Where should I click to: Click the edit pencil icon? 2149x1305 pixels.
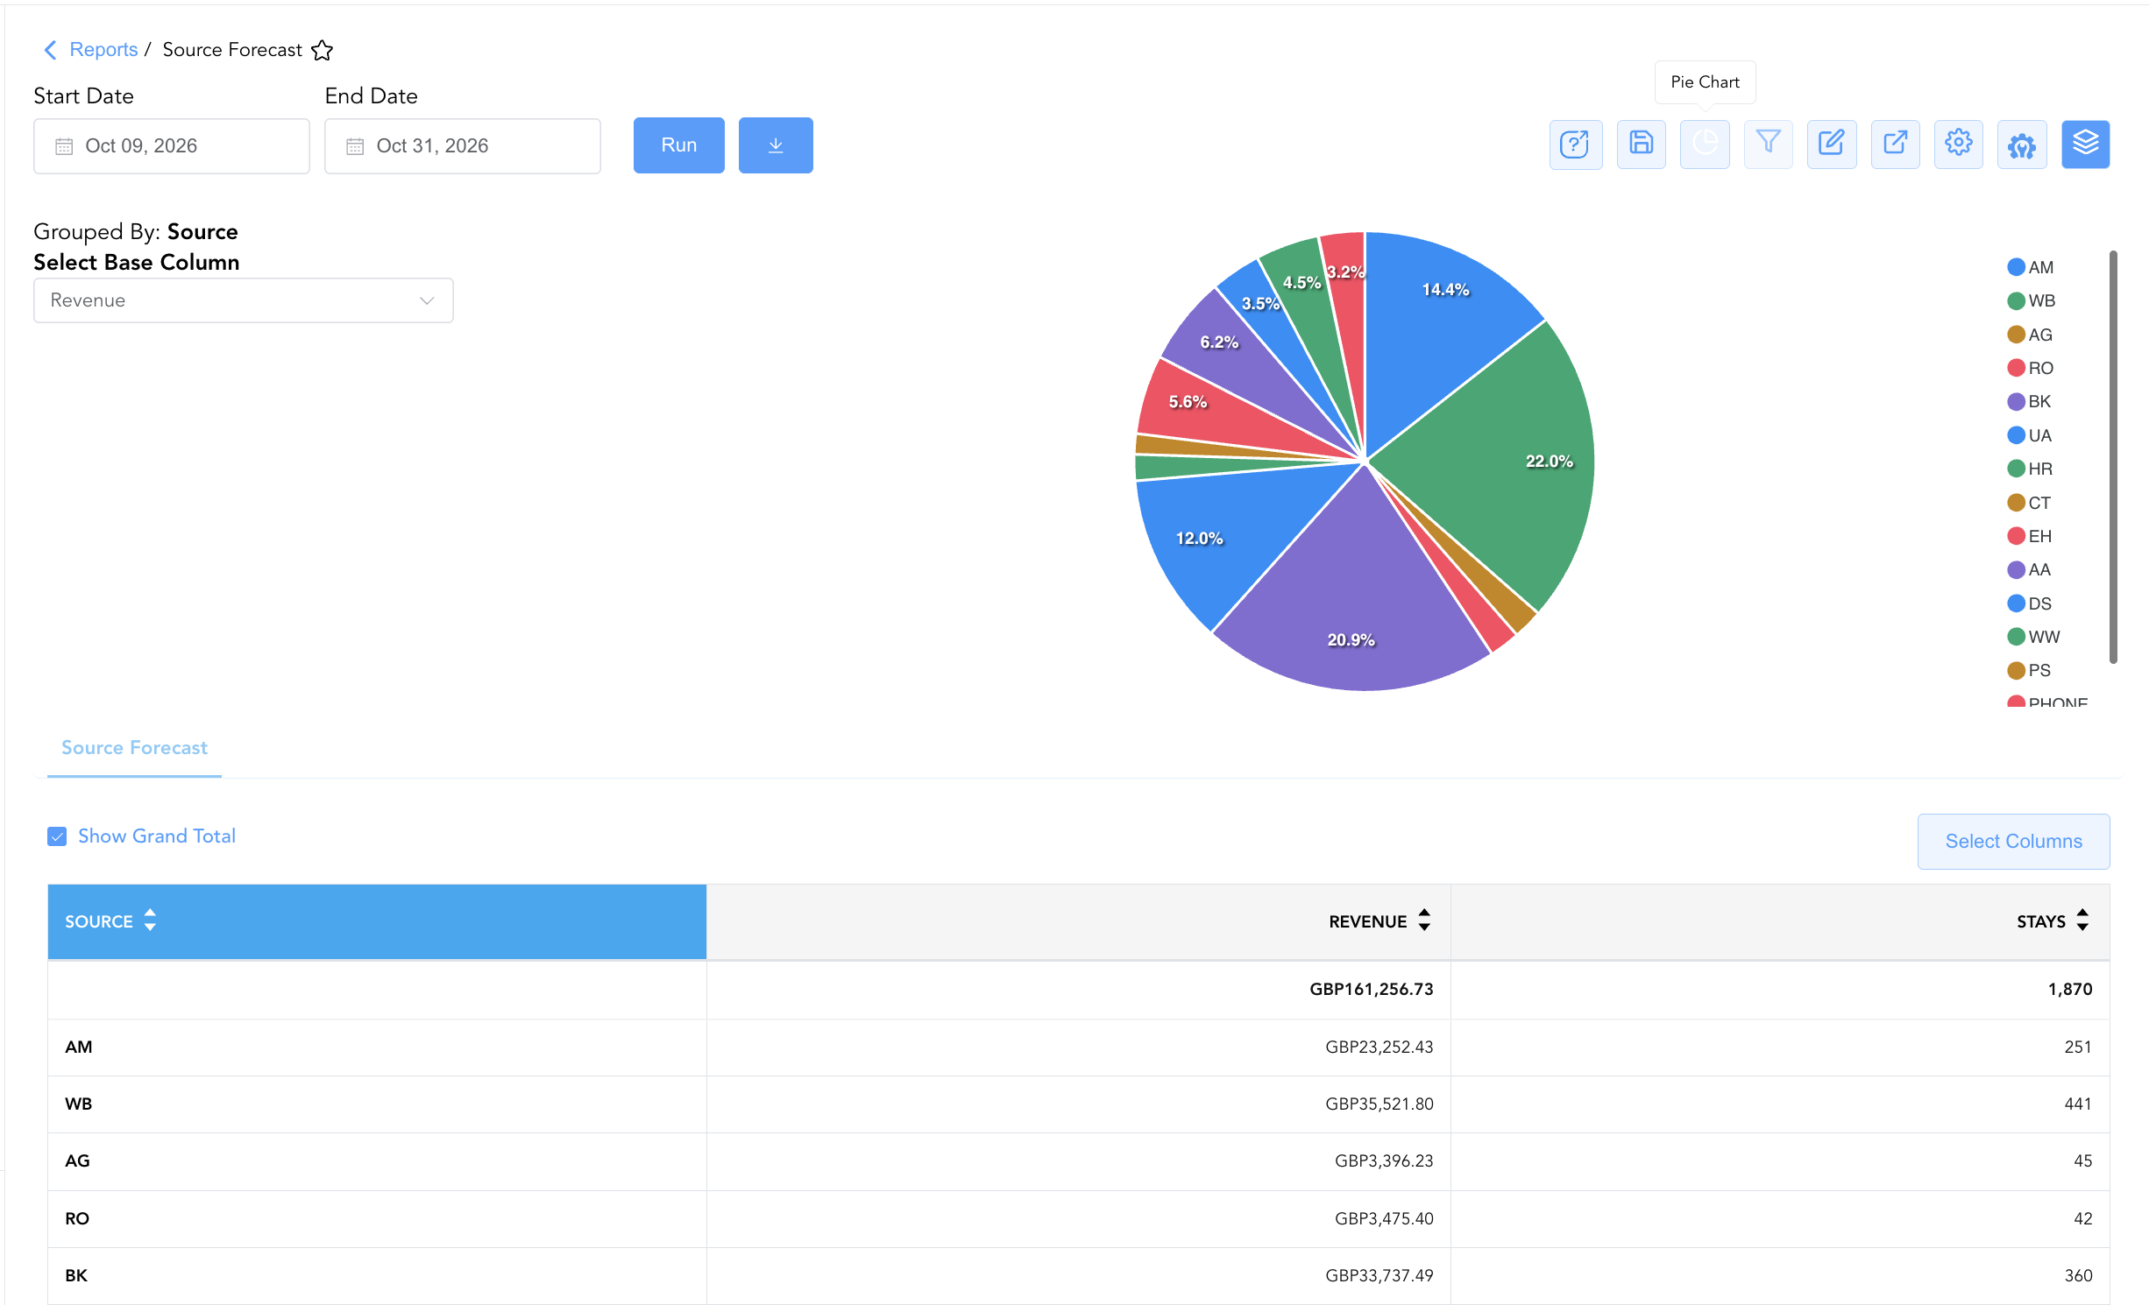coord(1832,145)
